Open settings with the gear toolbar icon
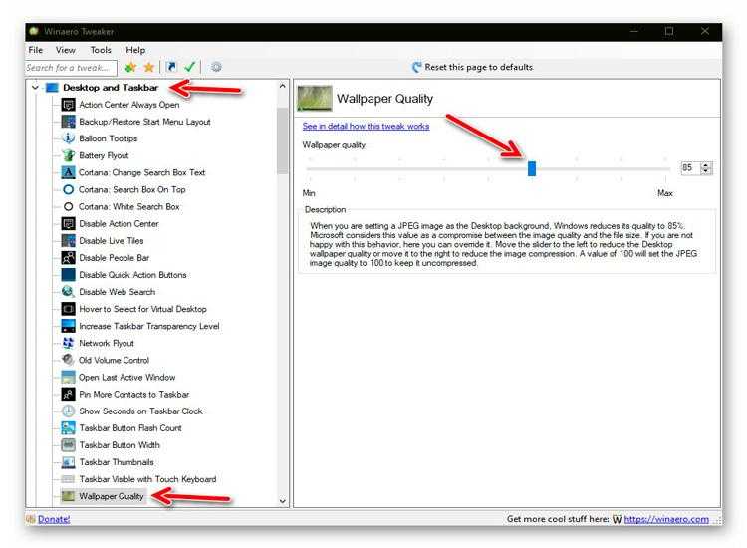This screenshot has height=548, width=747. (x=216, y=67)
